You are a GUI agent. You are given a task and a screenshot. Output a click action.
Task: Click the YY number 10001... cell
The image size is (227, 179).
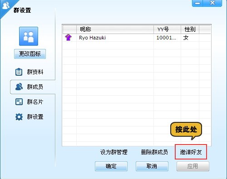[x=166, y=38]
